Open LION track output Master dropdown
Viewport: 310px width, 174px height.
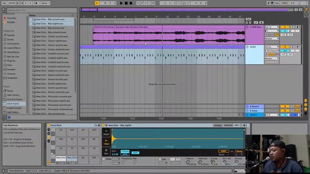coord(272,39)
